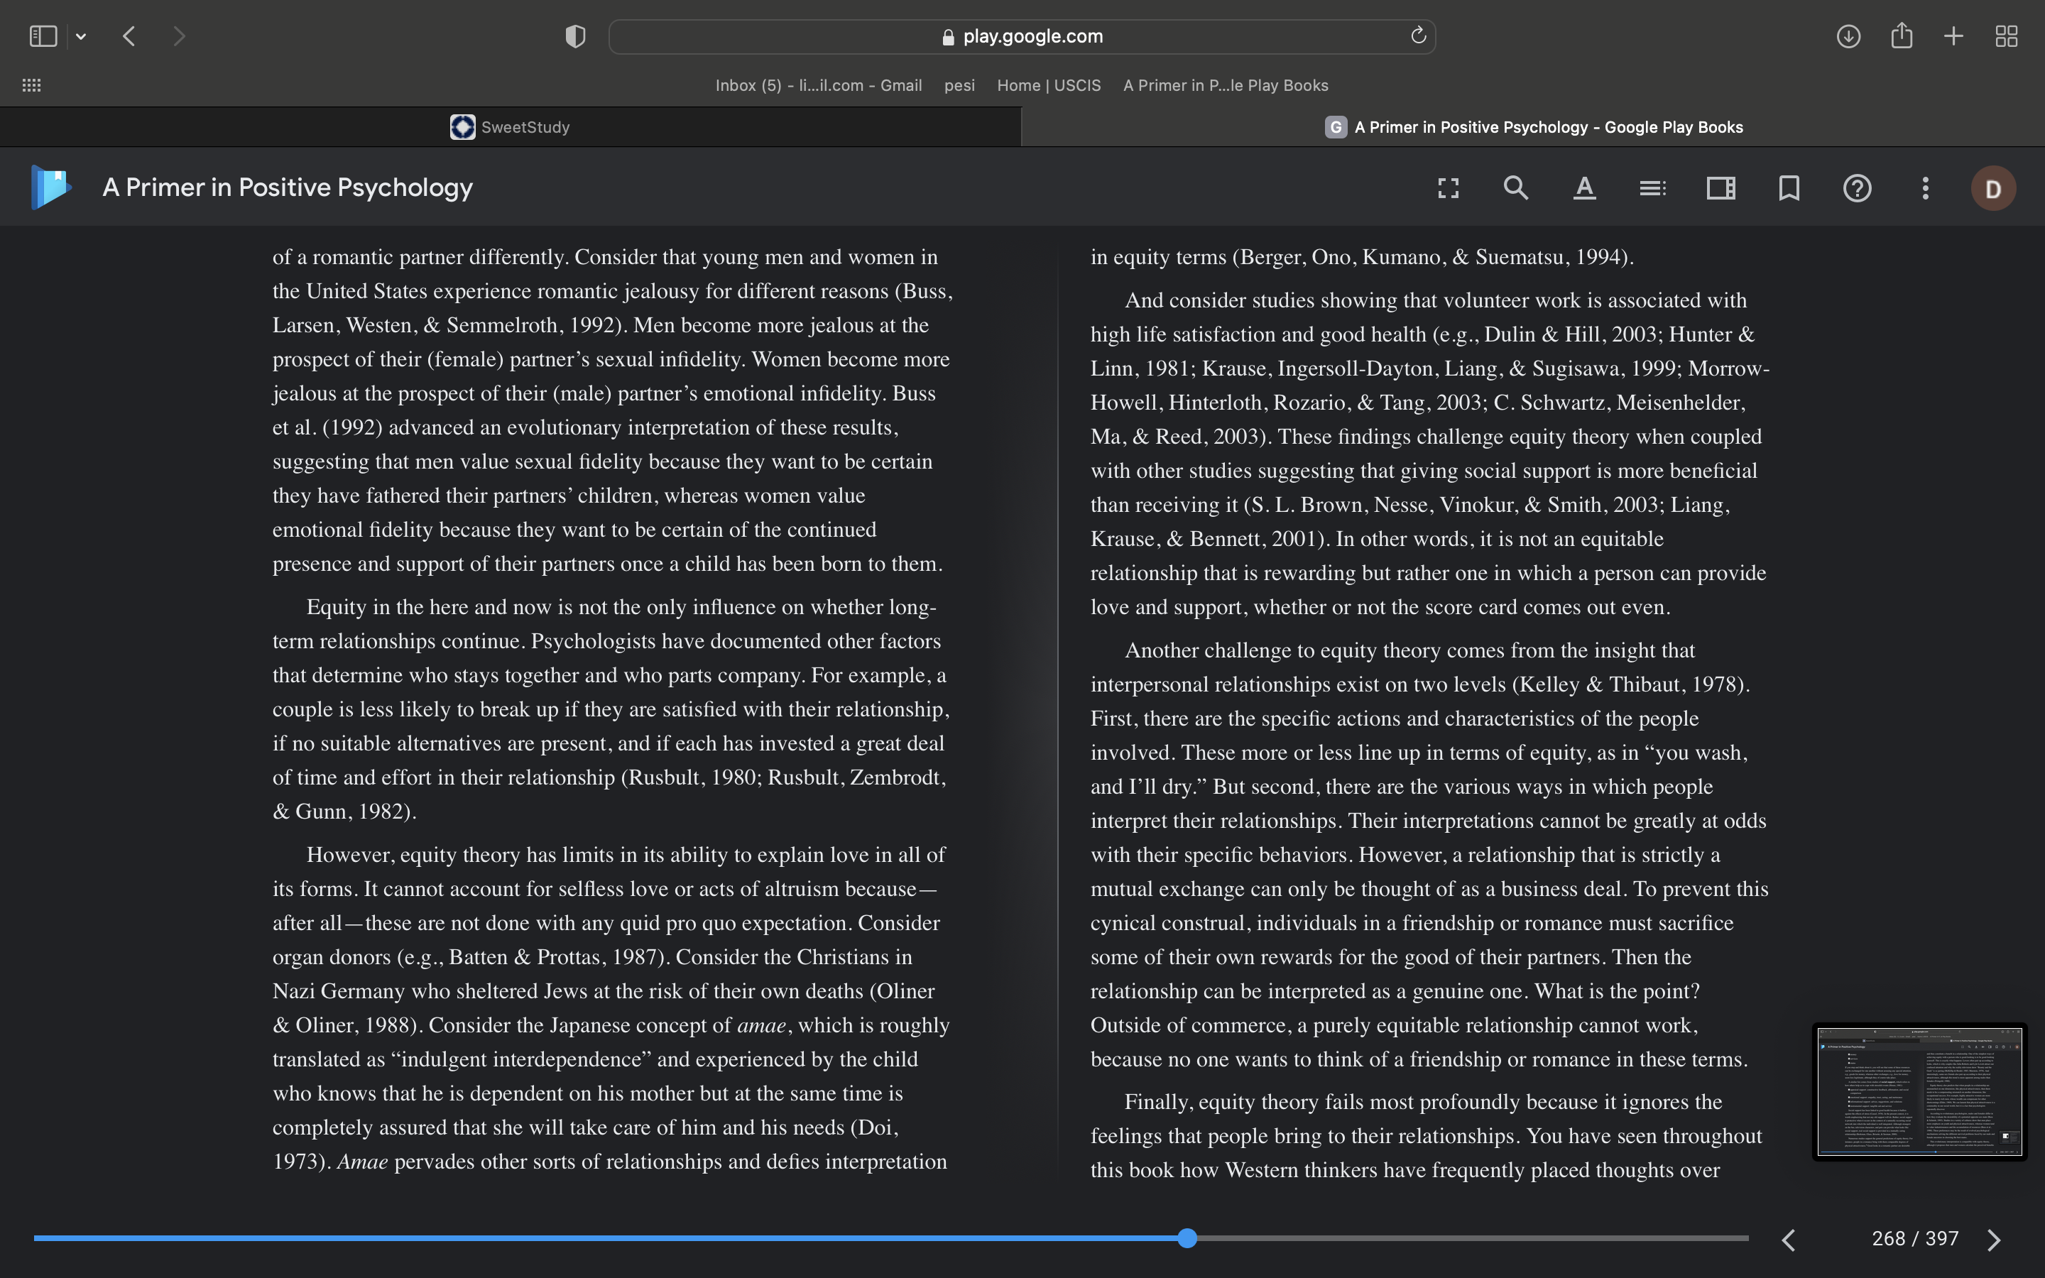Click the 268 / 397 page counter
This screenshot has width=2045, height=1278.
tap(1915, 1238)
